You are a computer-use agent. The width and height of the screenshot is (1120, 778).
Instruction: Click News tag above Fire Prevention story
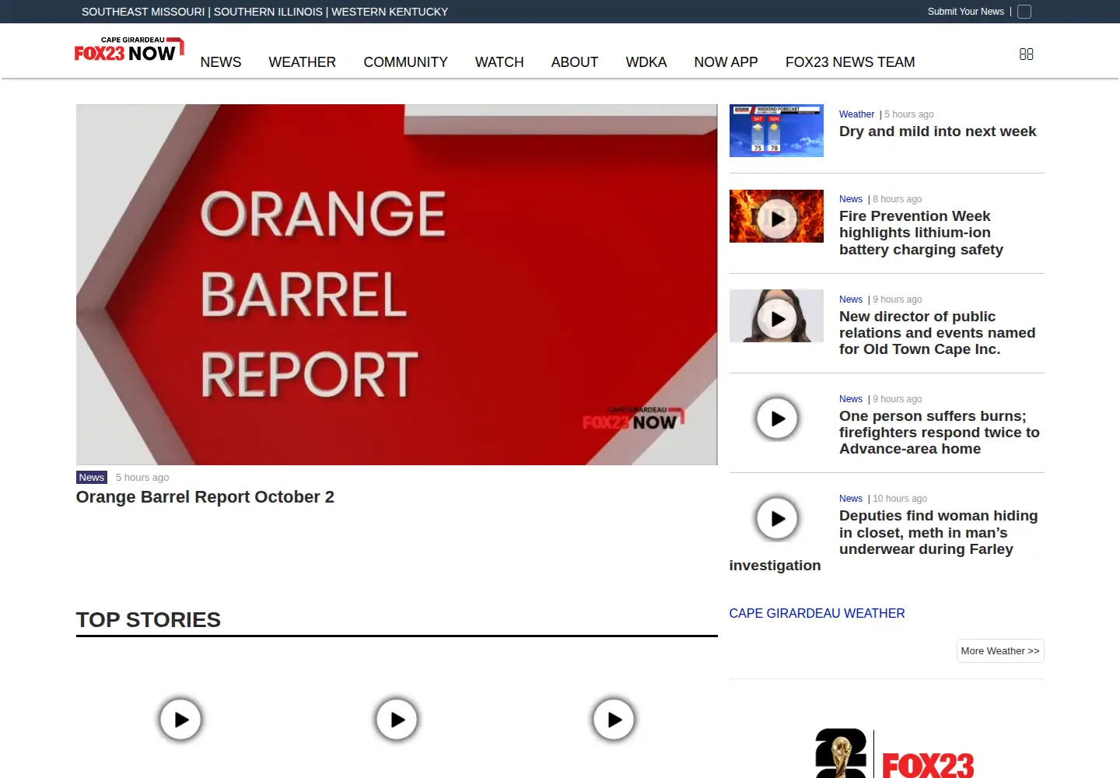851,199
